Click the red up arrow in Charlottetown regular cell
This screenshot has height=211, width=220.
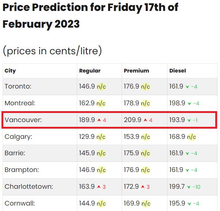99,187
